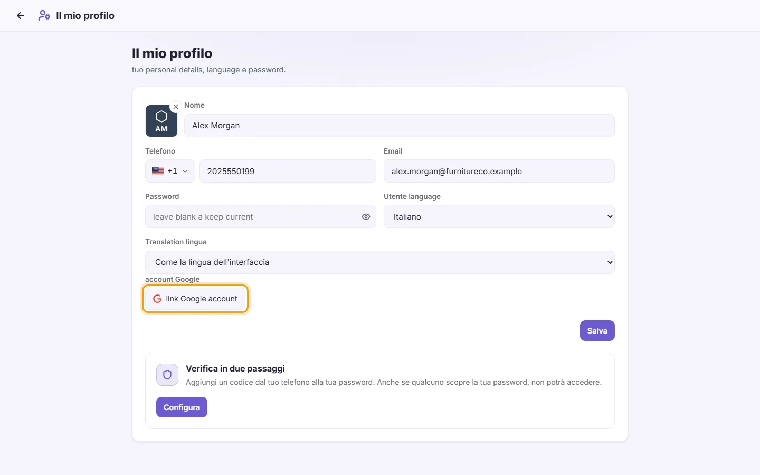Click the AM avatar thumbnail
Image resolution: width=760 pixels, height=475 pixels.
(161, 121)
